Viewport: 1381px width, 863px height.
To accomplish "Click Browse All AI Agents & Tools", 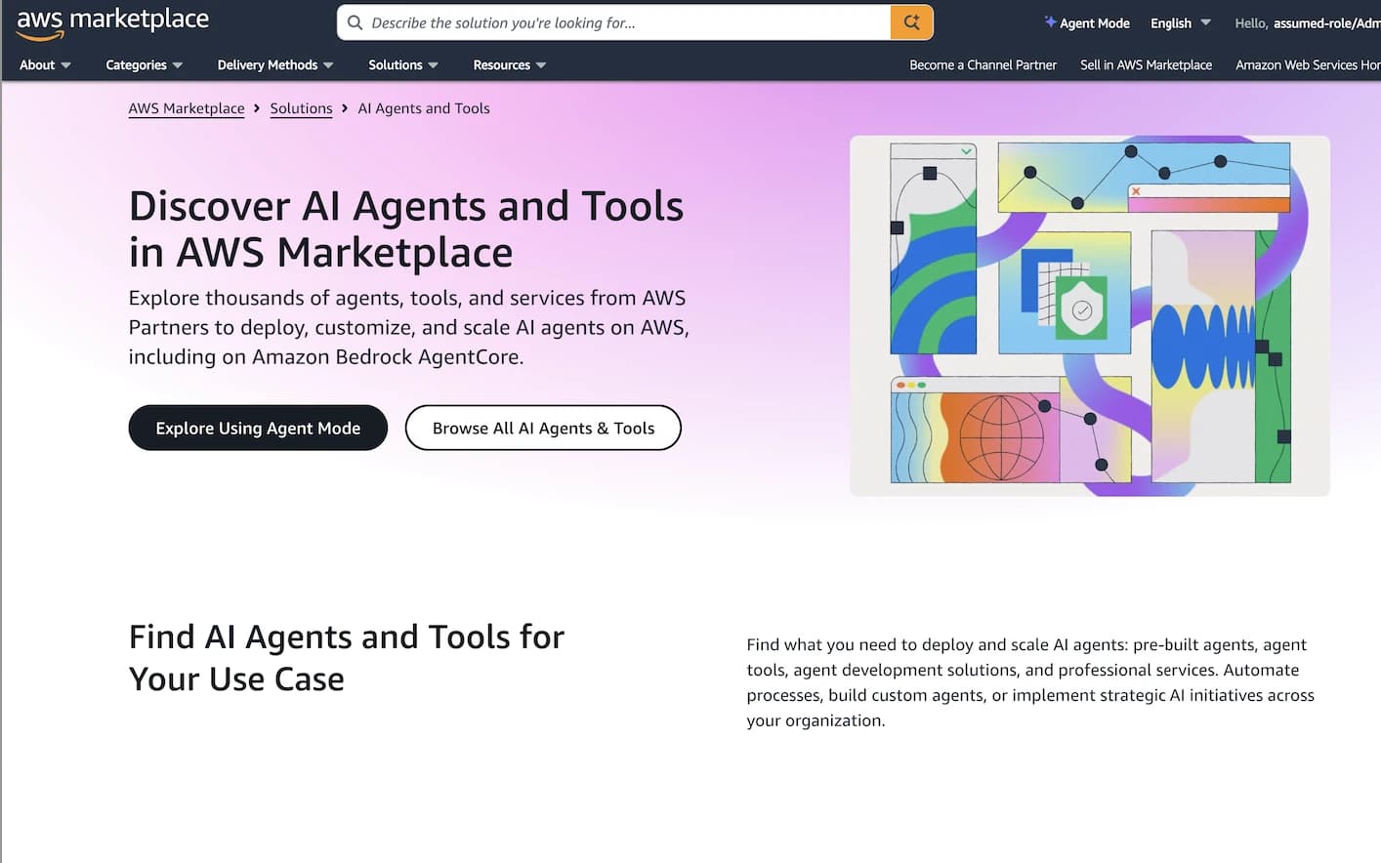I will tap(543, 428).
